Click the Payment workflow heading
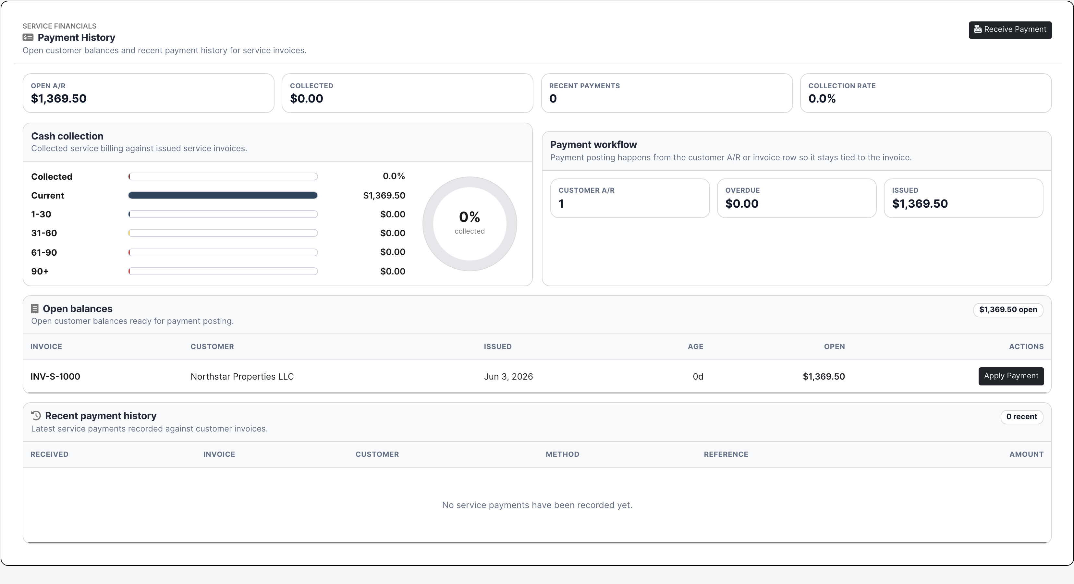Image resolution: width=1074 pixels, height=584 pixels. tap(593, 145)
